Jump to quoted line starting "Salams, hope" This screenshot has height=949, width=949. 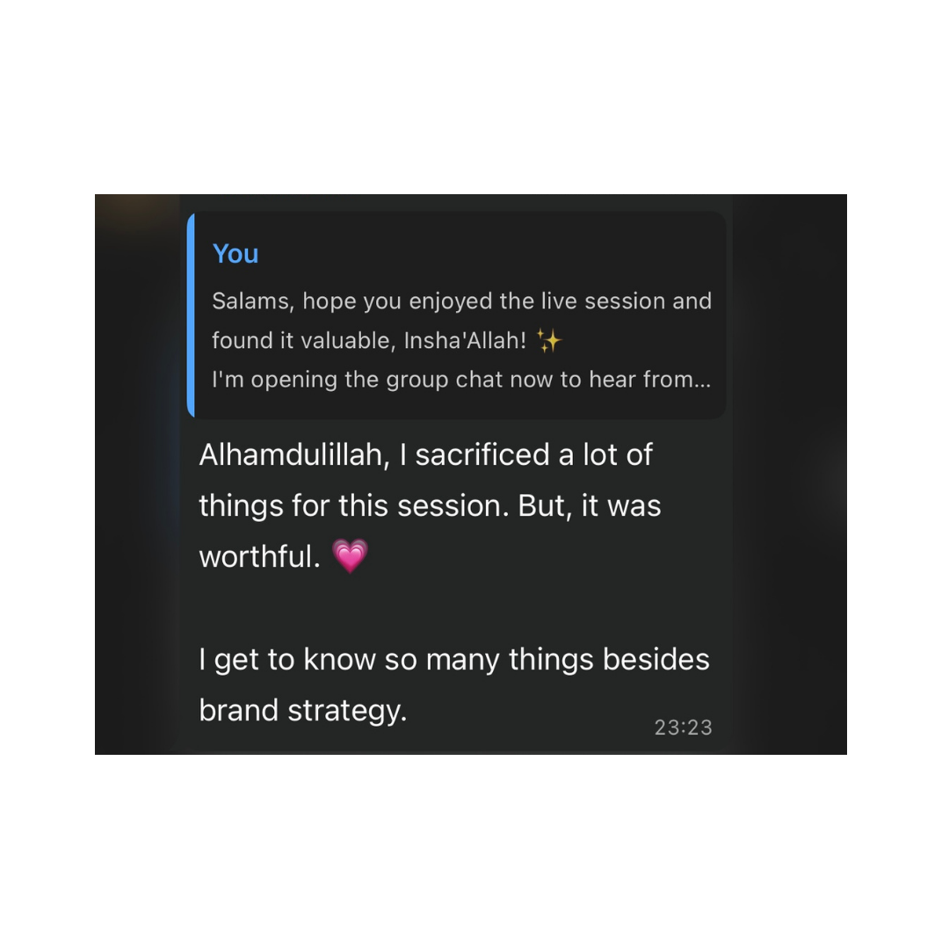(x=462, y=301)
